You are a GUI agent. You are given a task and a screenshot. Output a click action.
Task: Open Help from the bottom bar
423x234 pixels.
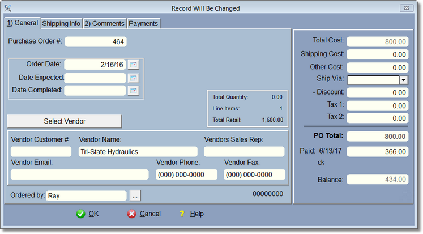click(191, 214)
